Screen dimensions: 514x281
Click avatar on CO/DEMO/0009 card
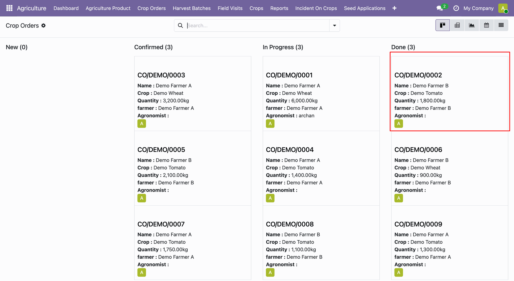click(x=399, y=272)
